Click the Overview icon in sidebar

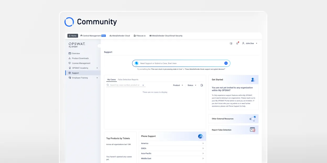tap(70, 53)
